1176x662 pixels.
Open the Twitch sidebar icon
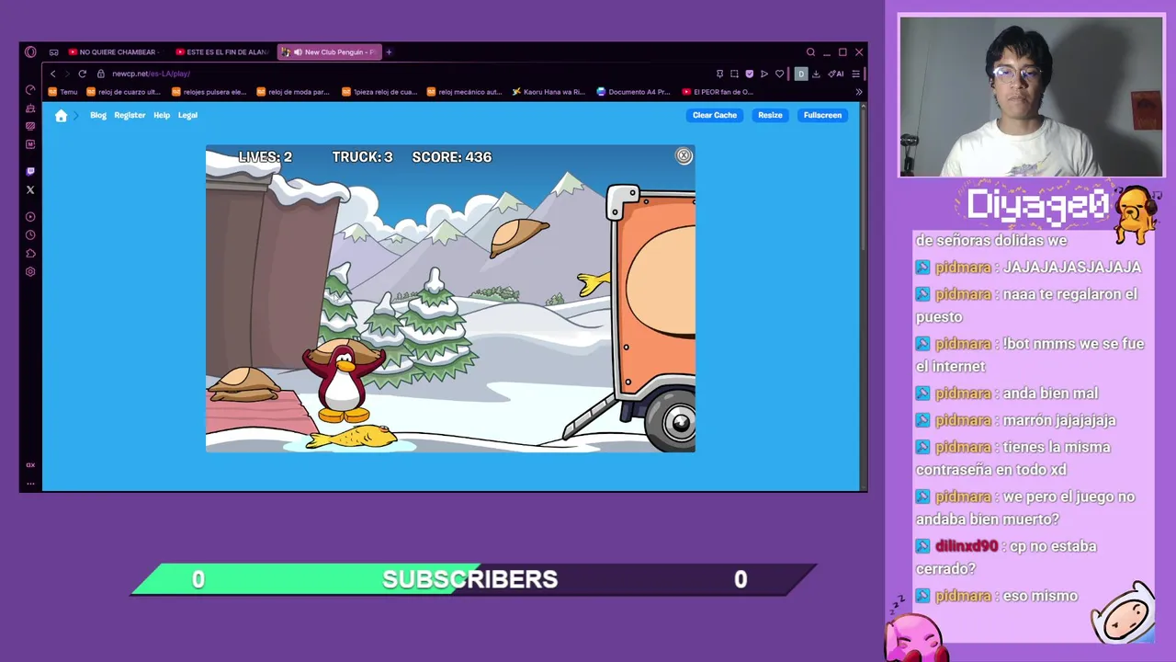[x=30, y=171]
